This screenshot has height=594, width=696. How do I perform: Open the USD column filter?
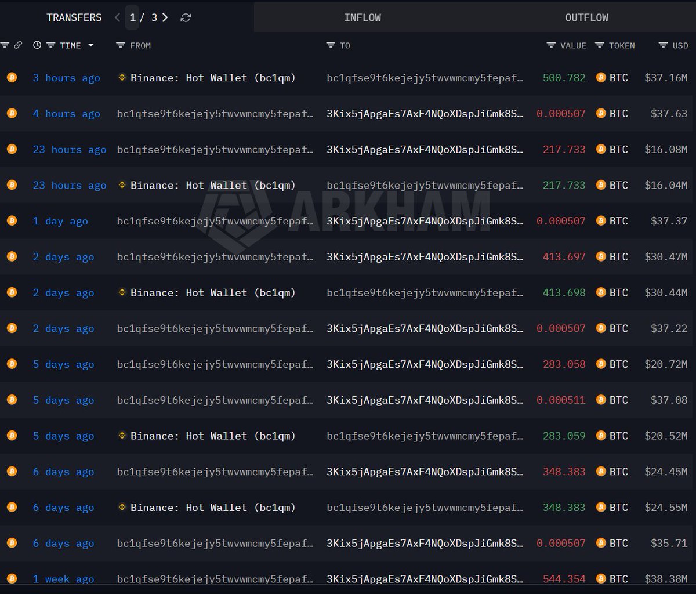tap(663, 45)
